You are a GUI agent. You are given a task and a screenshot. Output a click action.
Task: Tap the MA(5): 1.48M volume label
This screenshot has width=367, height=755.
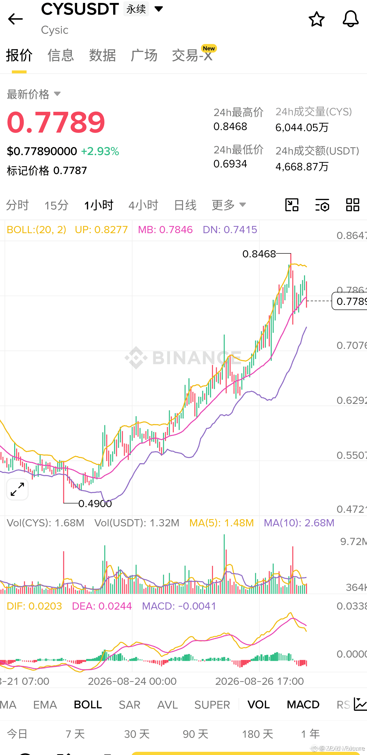coord(221,523)
